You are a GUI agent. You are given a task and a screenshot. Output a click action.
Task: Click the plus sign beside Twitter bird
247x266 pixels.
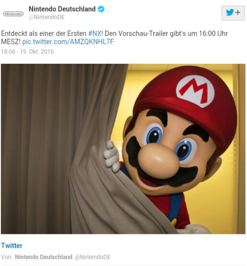[238, 12]
